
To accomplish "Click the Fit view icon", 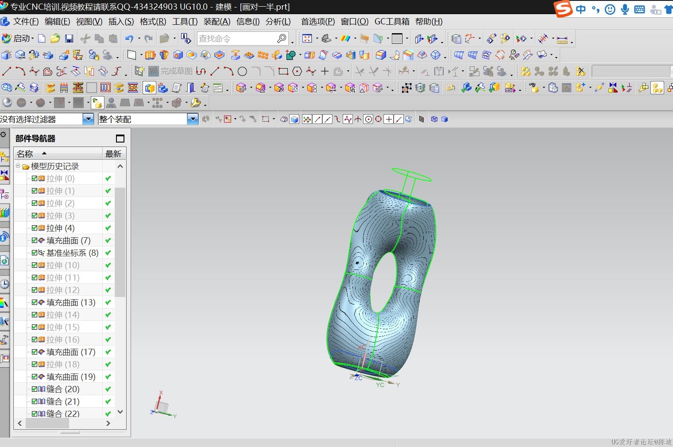I will (x=307, y=39).
